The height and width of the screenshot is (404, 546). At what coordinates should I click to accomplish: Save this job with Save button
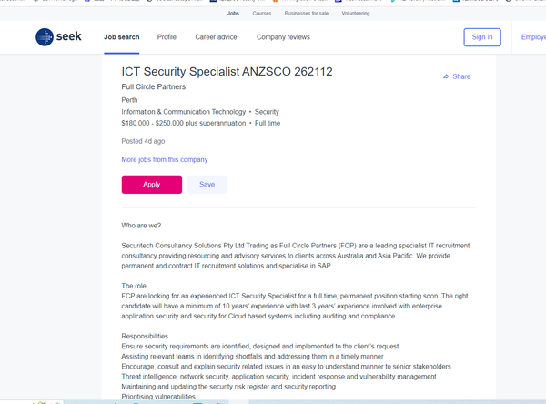207,184
